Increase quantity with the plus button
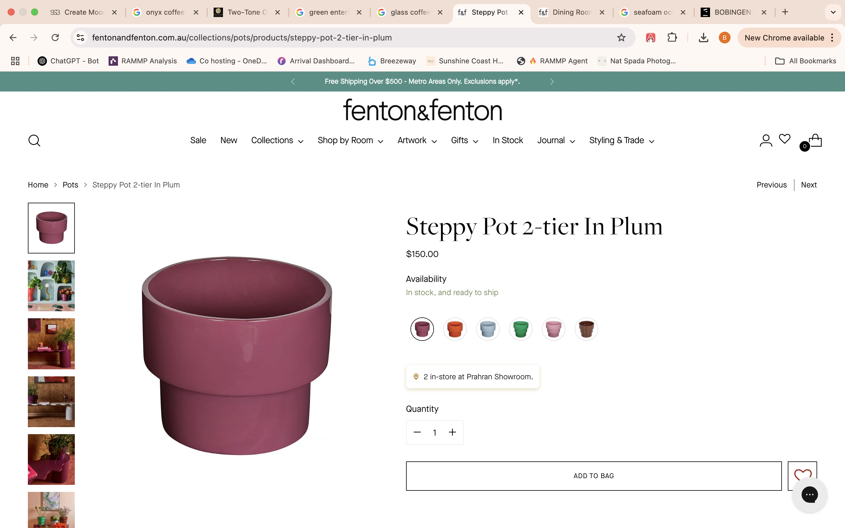The height and width of the screenshot is (528, 845). pyautogui.click(x=452, y=432)
